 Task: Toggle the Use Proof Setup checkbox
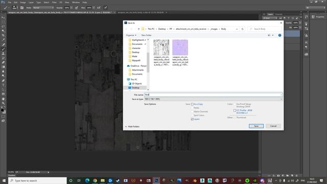coord(235,104)
